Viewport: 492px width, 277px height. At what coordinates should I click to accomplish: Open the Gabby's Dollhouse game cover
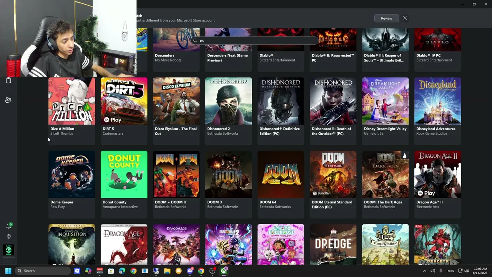tap(281, 244)
